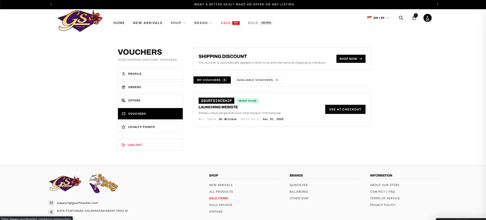This screenshot has width=486, height=220.
Task: Go to next announcement banner message
Action: (438, 4)
